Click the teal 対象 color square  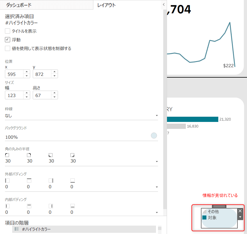pyautogui.click(x=204, y=217)
